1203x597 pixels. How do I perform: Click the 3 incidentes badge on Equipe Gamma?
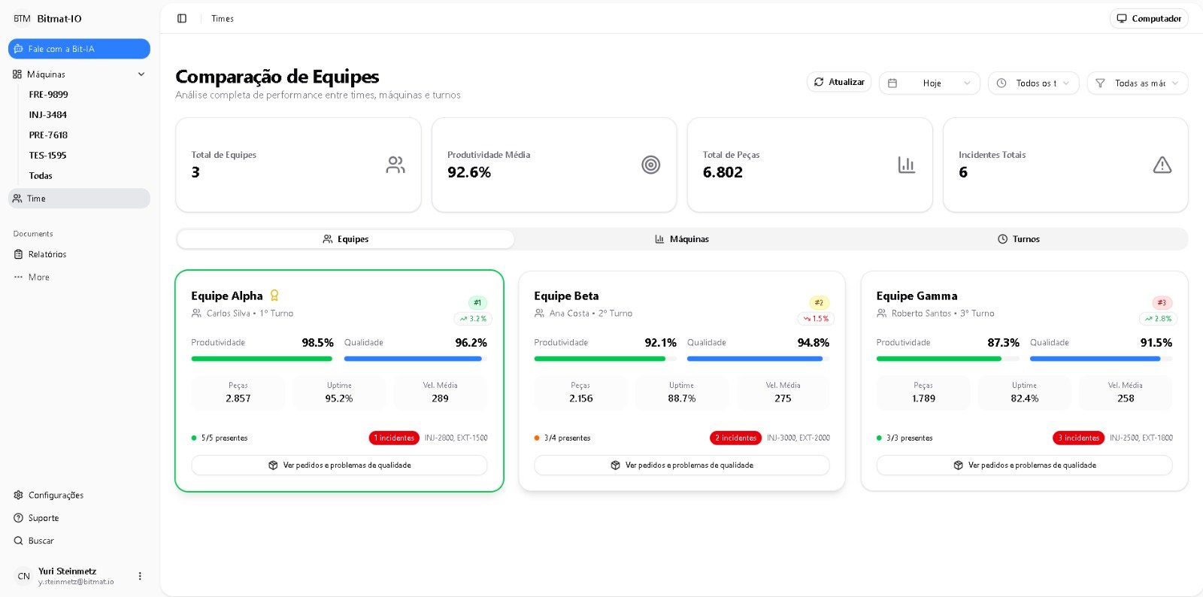click(x=1078, y=438)
